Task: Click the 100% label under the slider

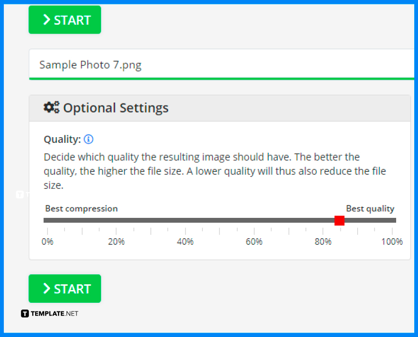Action: pos(391,241)
